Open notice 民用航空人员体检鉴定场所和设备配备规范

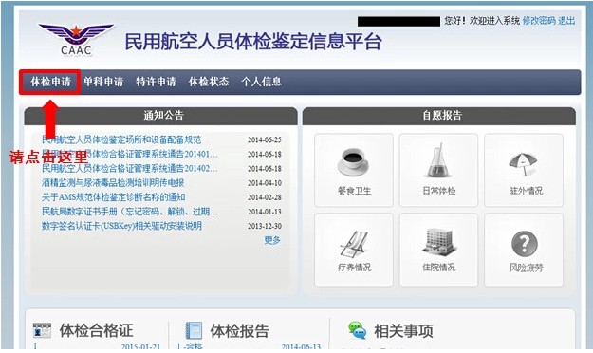coord(121,139)
